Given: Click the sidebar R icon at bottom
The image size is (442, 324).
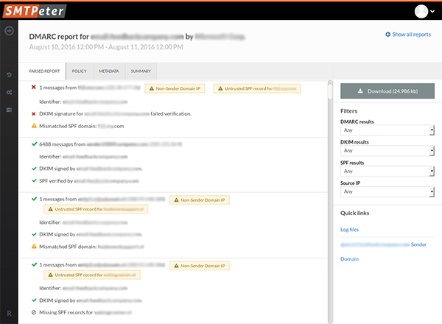Looking at the screenshot, I should point(9,313).
